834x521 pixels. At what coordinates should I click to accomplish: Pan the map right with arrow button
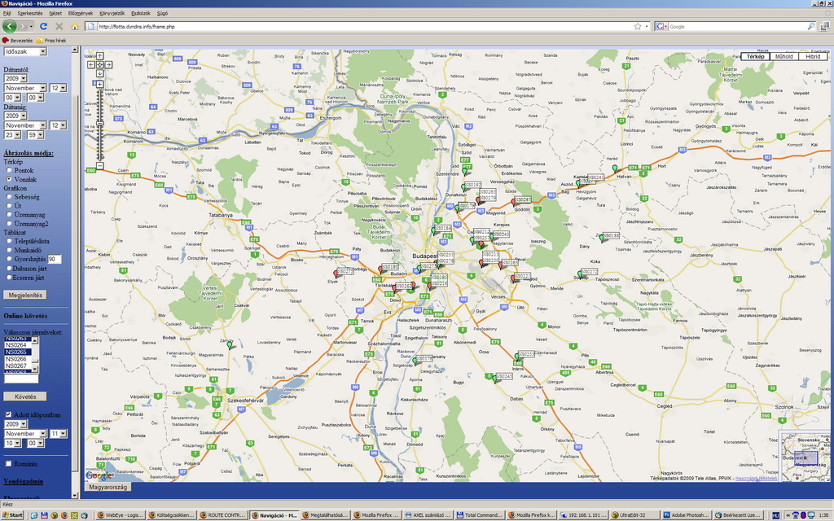pyautogui.click(x=109, y=63)
